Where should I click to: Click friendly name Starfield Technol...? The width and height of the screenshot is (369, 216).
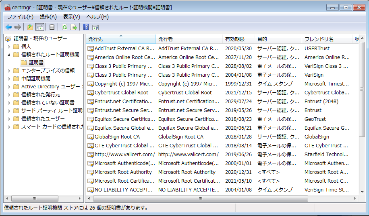click(326, 155)
